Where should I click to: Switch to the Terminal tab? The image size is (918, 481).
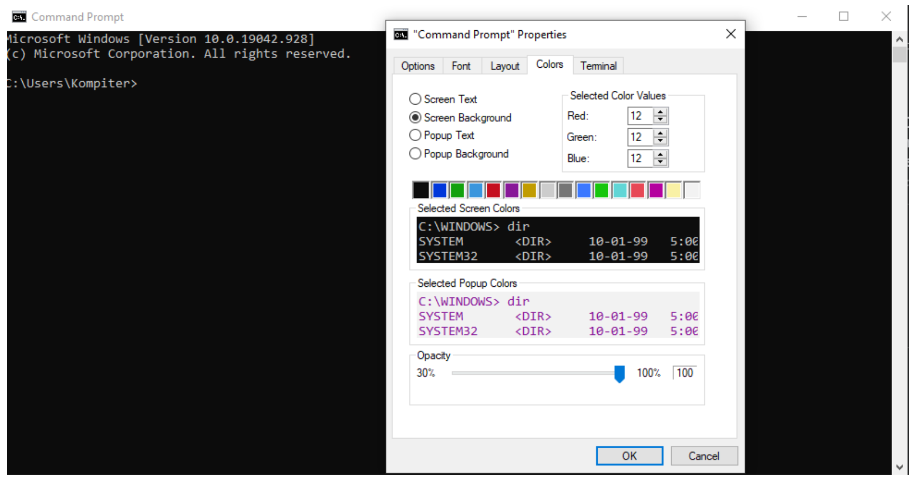coord(599,66)
